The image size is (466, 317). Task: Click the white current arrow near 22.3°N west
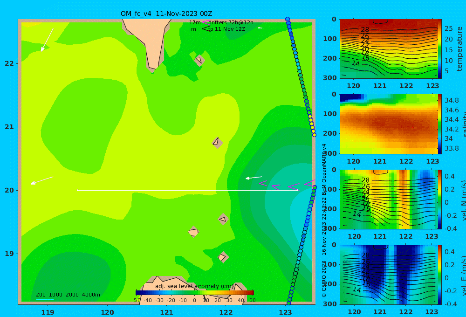point(47,40)
